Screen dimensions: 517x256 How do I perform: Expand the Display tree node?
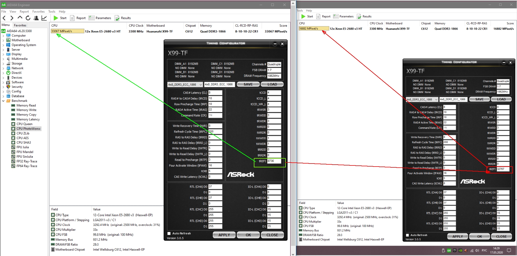(3, 54)
